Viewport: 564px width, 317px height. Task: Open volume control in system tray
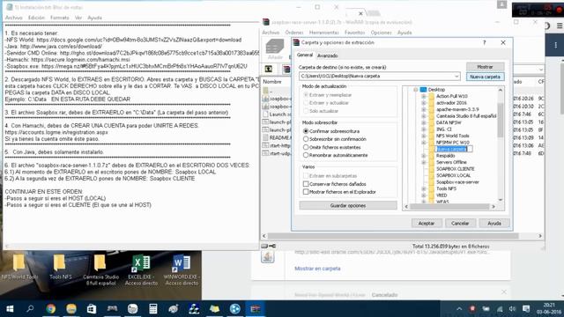(x=512, y=309)
